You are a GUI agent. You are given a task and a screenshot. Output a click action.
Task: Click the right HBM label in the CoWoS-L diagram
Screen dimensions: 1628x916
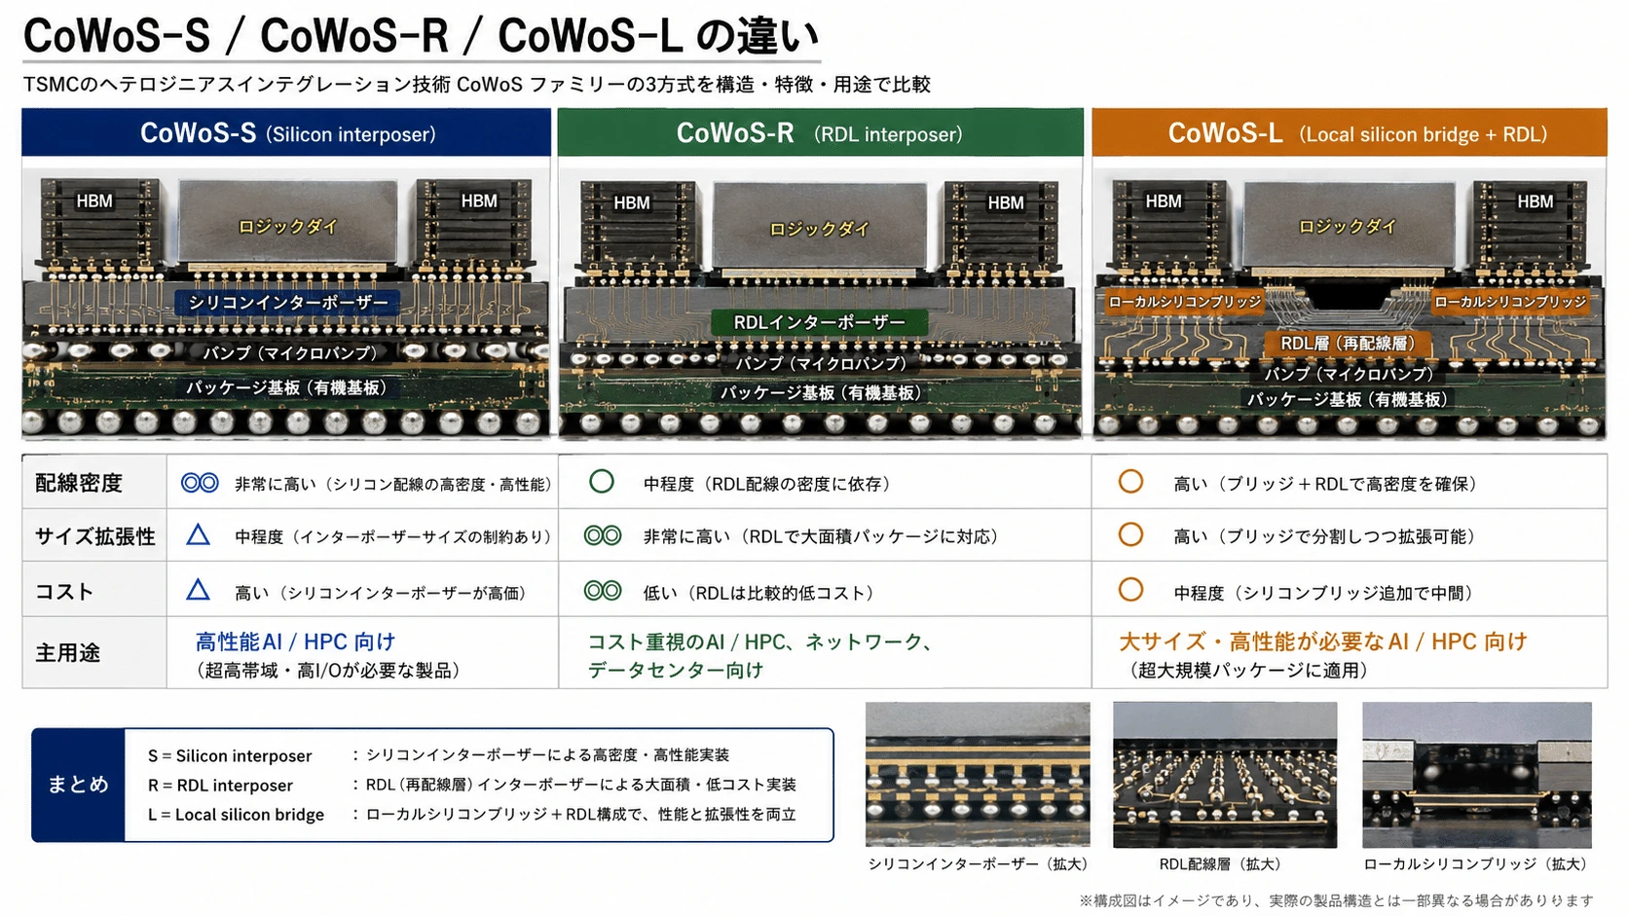coord(1535,202)
